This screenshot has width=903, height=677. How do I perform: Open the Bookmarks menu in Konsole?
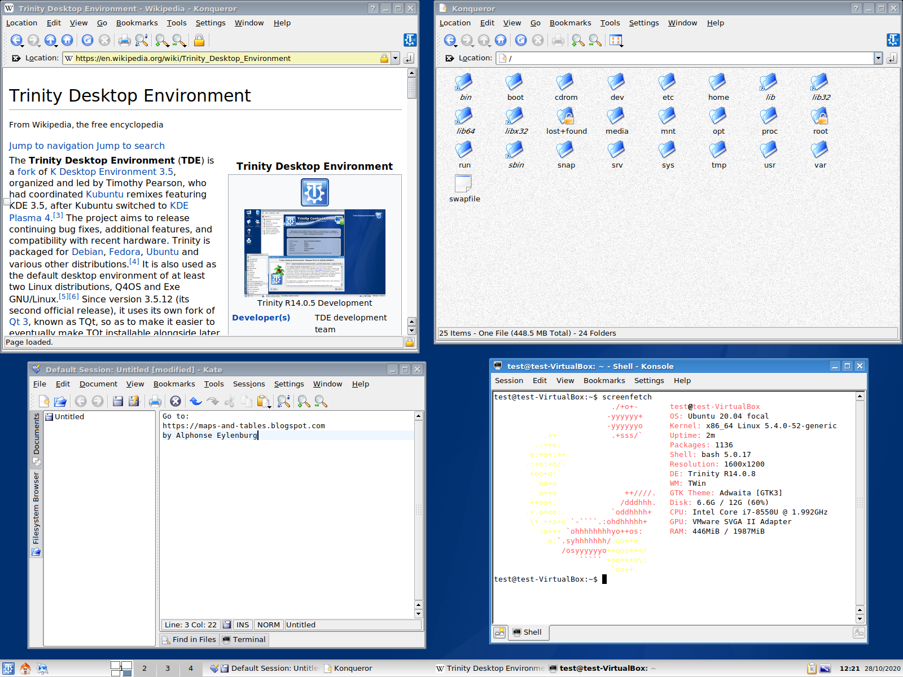click(x=604, y=380)
